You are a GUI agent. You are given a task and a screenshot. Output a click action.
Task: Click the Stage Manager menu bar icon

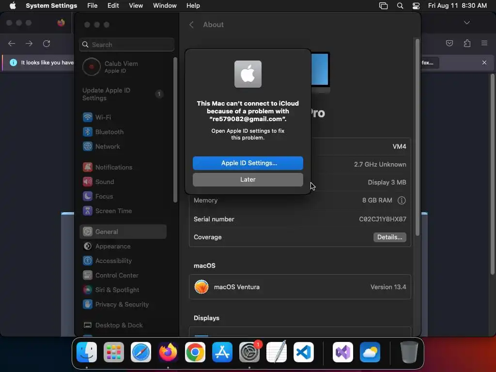(384, 6)
